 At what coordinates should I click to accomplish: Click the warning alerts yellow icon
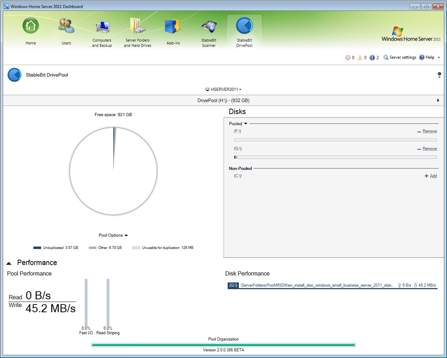360,58
